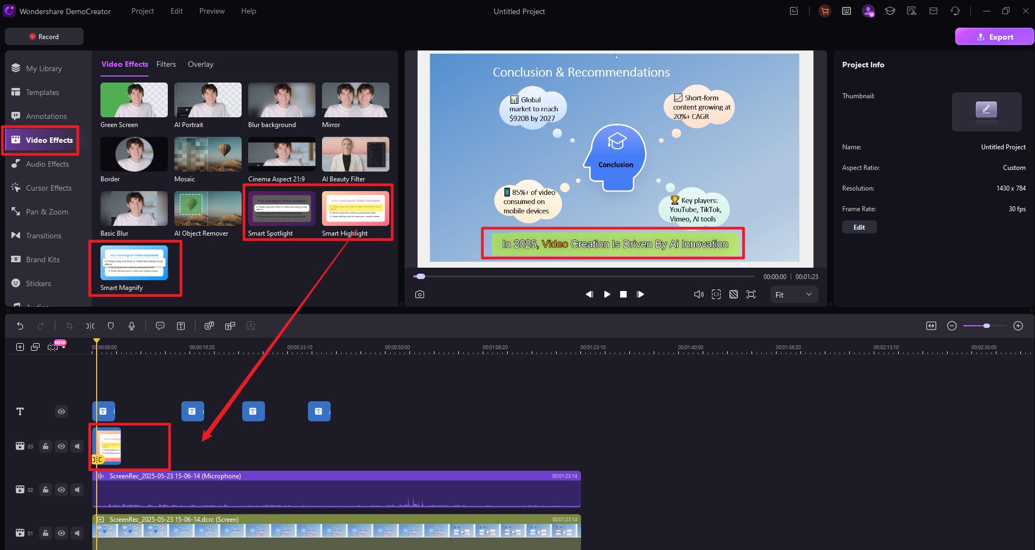Image resolution: width=1035 pixels, height=550 pixels.
Task: Toggle visibility eye of track 01
Action: pos(61,533)
